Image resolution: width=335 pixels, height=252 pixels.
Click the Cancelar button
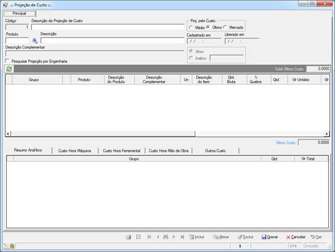point(296,237)
